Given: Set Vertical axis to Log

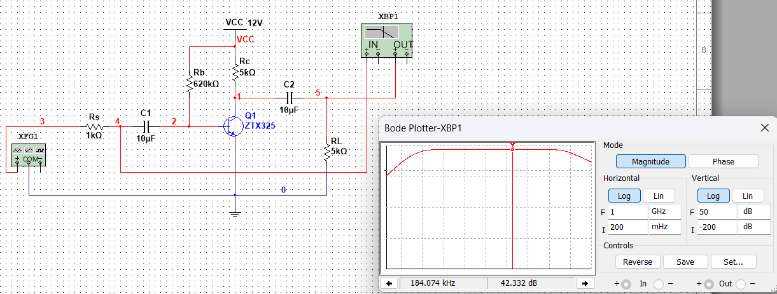Looking at the screenshot, I should 713,196.
